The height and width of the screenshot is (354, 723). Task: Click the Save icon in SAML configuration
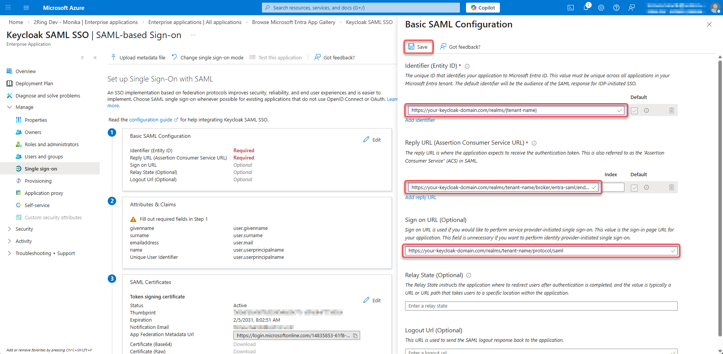click(411, 46)
